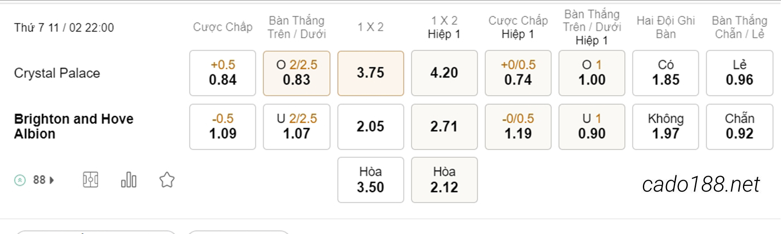Choose first-half handicap +0/0.5 at 0.74
The width and height of the screenshot is (781, 234).
point(518,73)
